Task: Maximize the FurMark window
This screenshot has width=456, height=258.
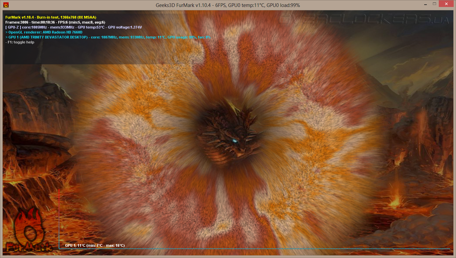Action: [434, 4]
